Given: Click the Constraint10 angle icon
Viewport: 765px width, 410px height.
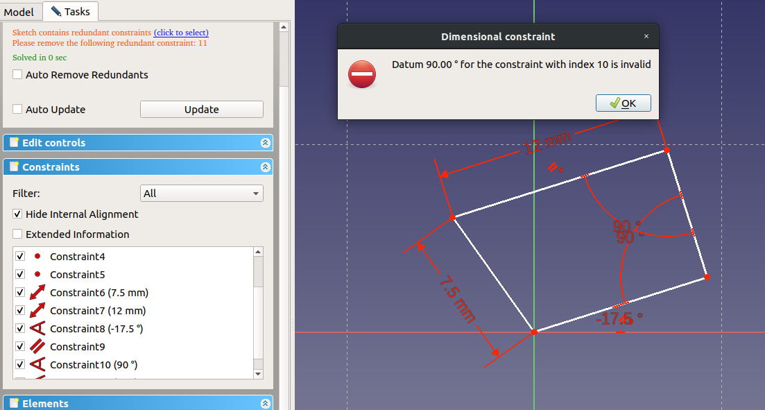Looking at the screenshot, I should 37,365.
